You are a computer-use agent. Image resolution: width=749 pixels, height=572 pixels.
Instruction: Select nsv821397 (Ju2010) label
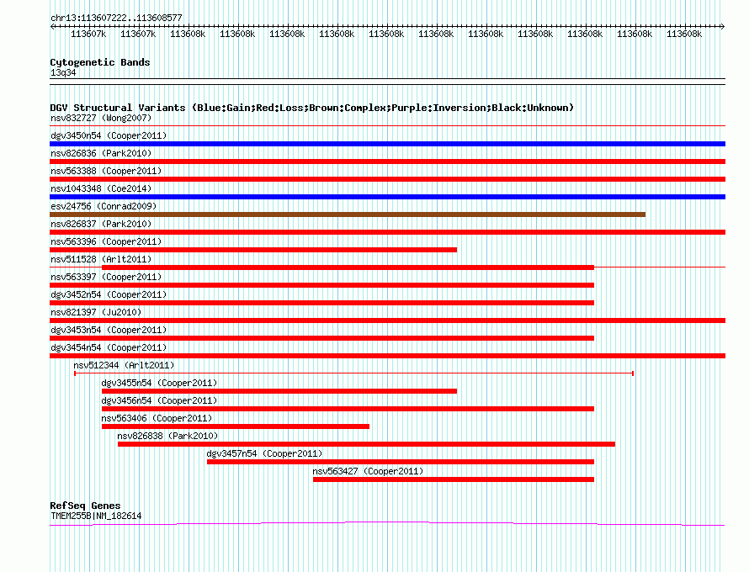(96, 312)
